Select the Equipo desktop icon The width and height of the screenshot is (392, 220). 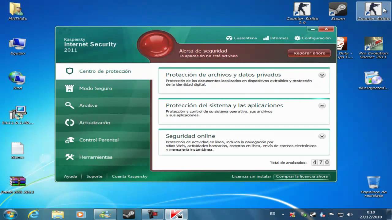click(x=17, y=47)
